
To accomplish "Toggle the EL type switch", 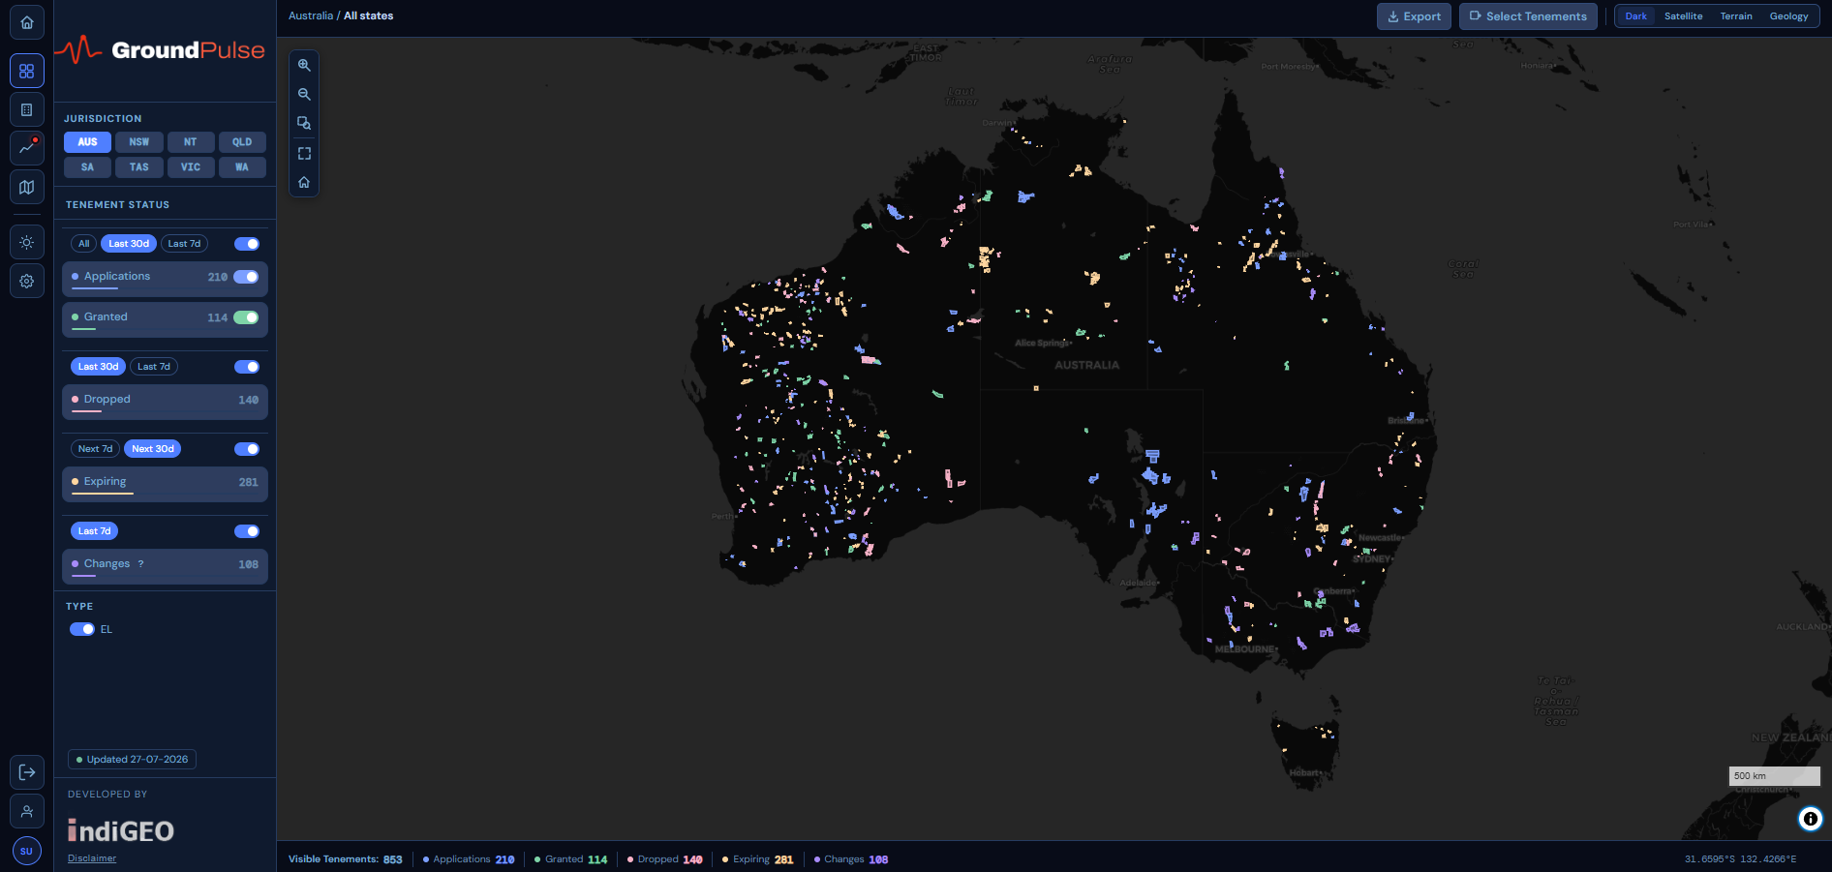I will pyautogui.click(x=82, y=629).
